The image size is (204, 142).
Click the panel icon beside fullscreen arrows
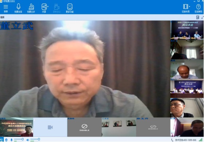197,17
